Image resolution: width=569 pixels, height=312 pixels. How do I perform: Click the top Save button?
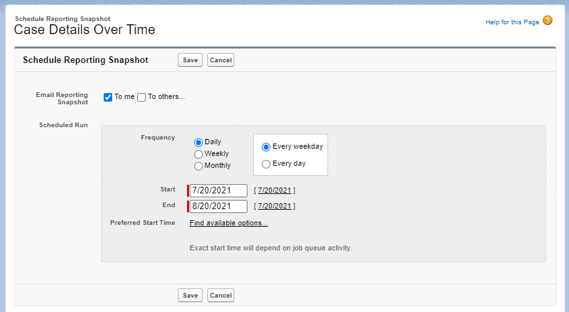point(190,60)
